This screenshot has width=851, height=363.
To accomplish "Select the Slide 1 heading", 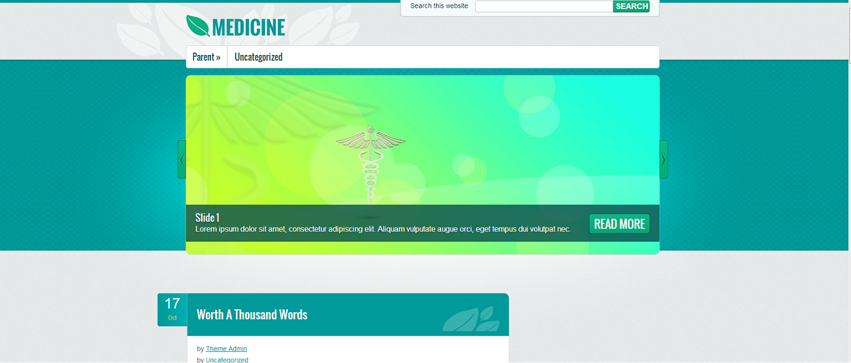I will pos(207,218).
